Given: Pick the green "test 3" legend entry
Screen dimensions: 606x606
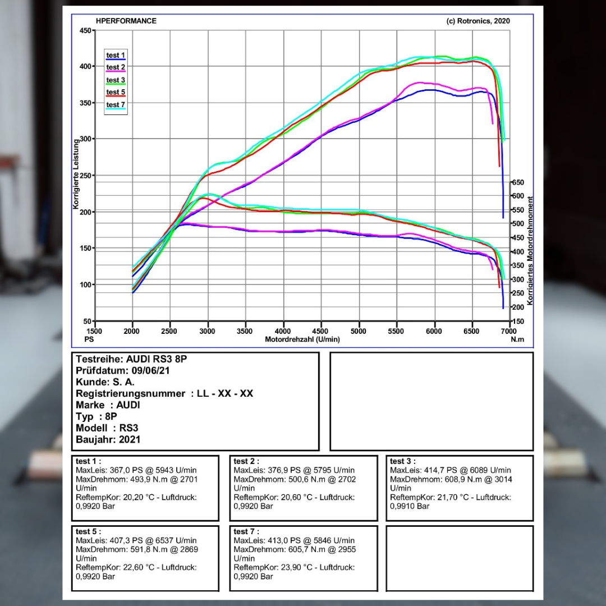Looking at the screenshot, I should click(x=116, y=80).
